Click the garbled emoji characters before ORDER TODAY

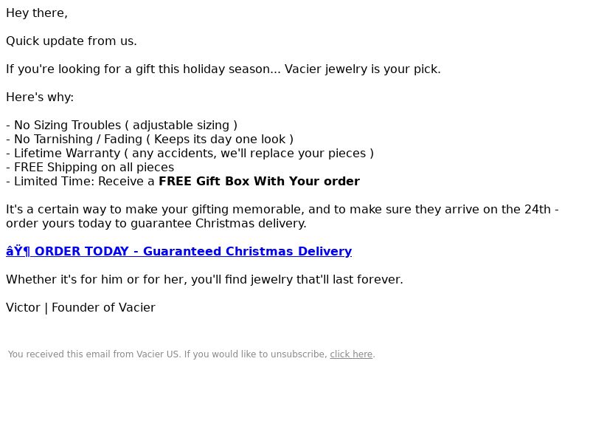pos(18,251)
